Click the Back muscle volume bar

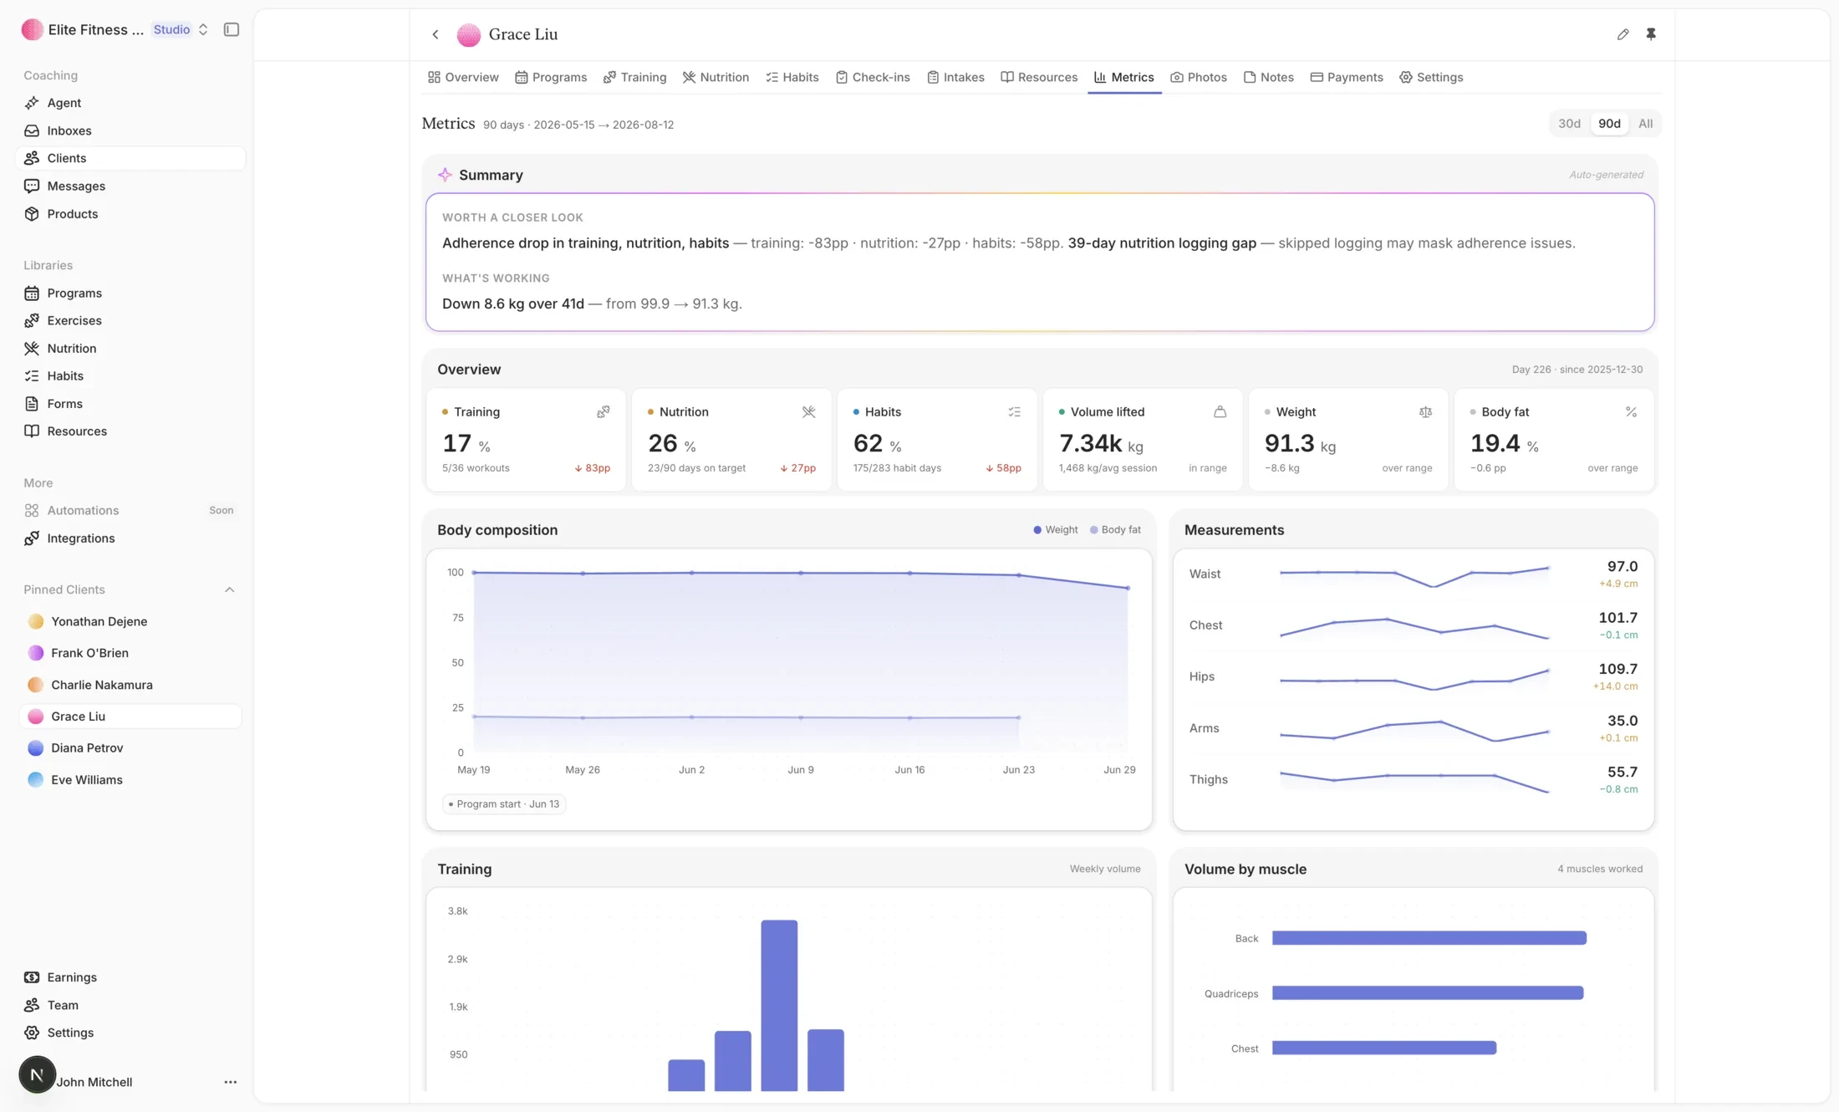1429,938
